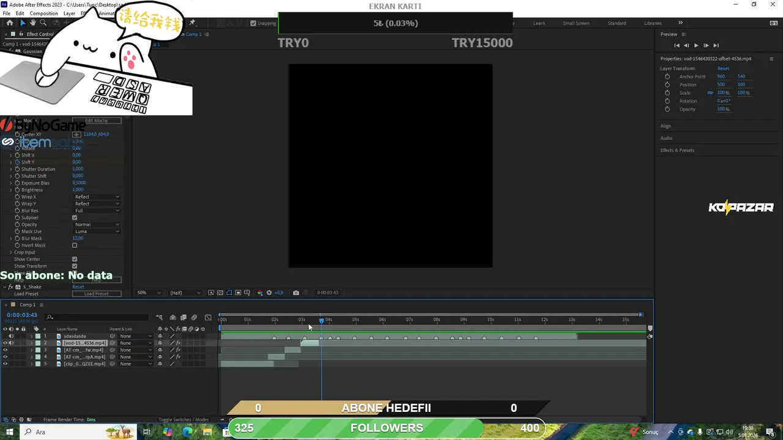Mute audio of the sdasdasda layer

pos(11,336)
